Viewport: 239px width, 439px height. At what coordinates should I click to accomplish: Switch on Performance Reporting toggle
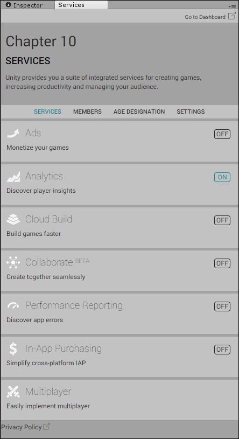coord(222,306)
